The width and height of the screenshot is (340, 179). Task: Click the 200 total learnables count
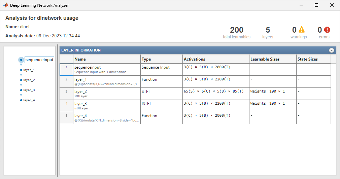click(237, 30)
